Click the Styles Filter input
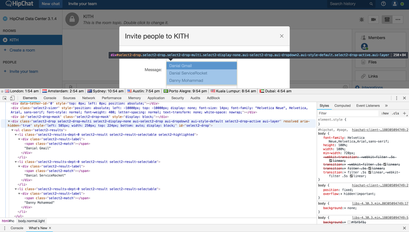Screen dimensions: 409x232 click(348, 114)
